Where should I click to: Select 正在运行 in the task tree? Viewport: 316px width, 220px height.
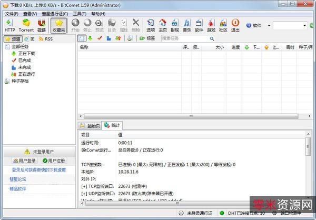23,74
